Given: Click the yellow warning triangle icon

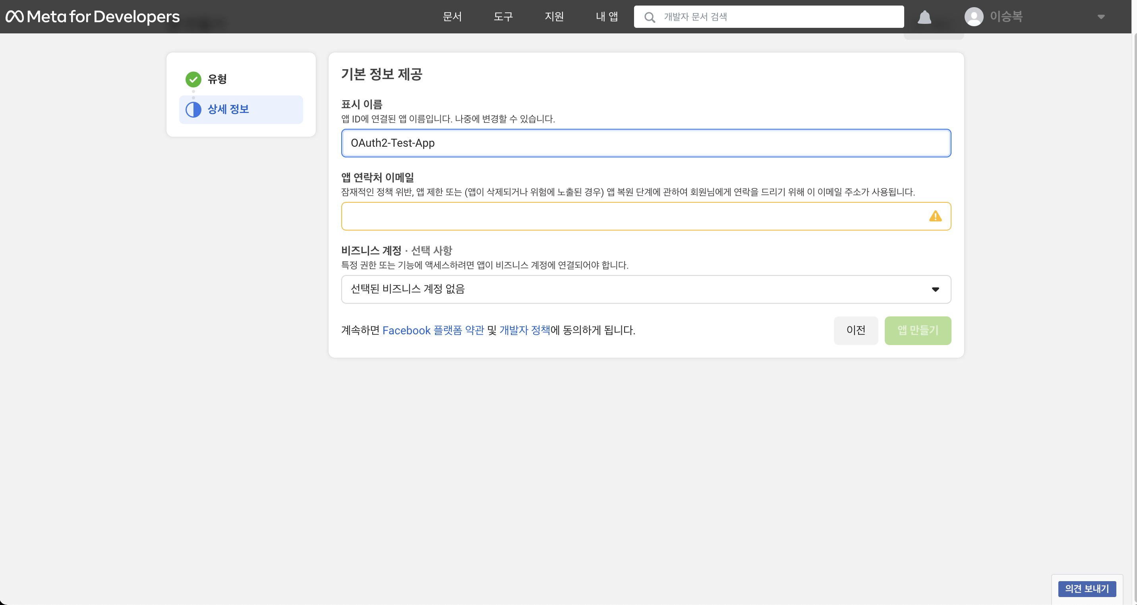Looking at the screenshot, I should click(935, 216).
